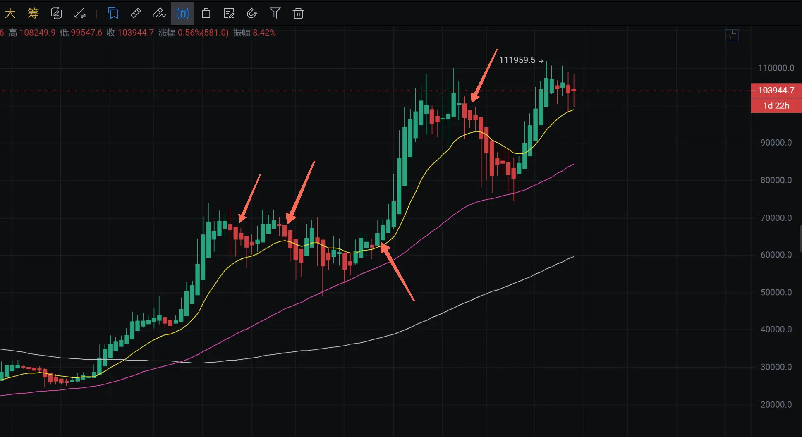Click the low price value 99547.6
This screenshot has width=802, height=437.
pos(86,33)
